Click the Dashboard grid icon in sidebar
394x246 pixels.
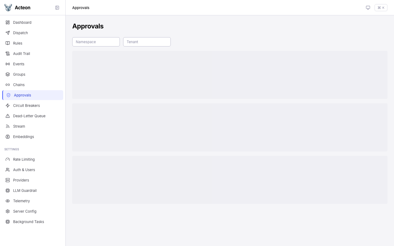(x=8, y=22)
